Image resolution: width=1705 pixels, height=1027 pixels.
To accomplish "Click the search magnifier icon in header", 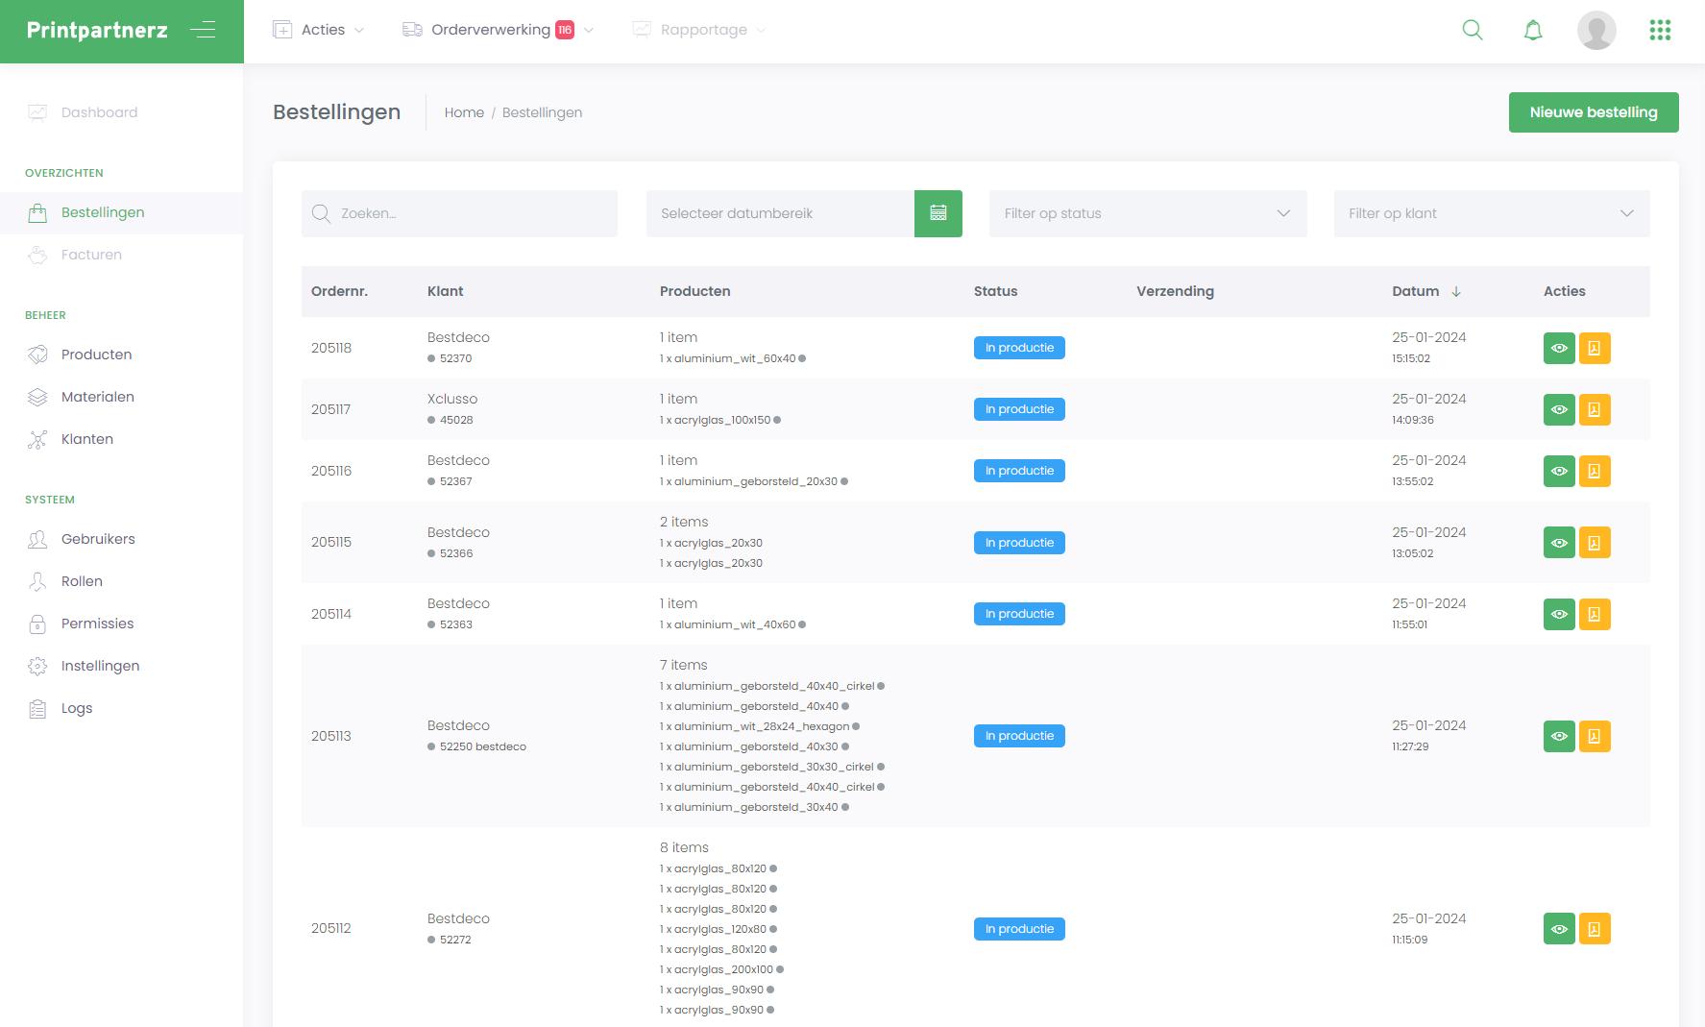I will tap(1472, 30).
